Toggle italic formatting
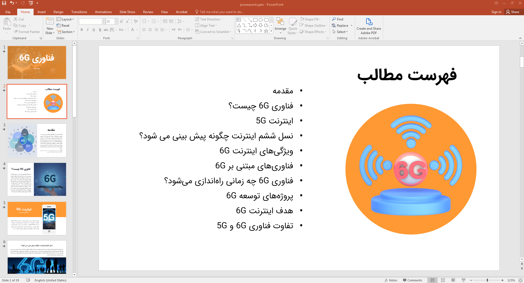The width and height of the screenshot is (524, 283). 88,30
